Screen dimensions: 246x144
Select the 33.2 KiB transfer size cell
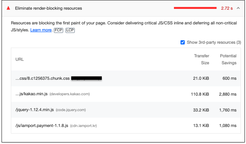pyautogui.click(x=201, y=110)
